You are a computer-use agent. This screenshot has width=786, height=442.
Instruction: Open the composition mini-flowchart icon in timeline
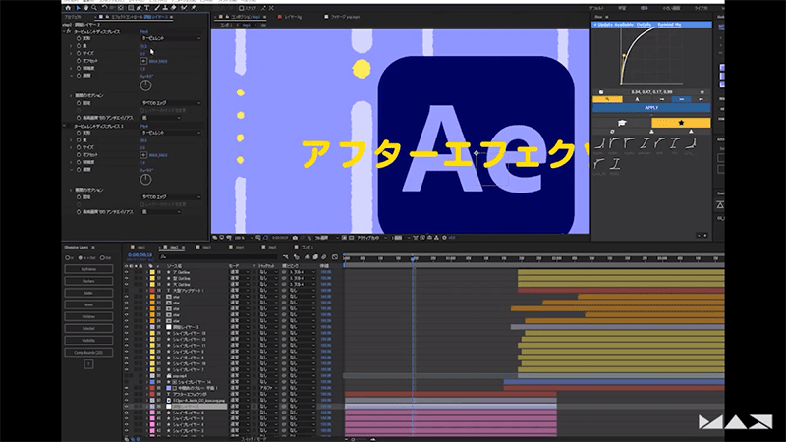tap(286, 257)
